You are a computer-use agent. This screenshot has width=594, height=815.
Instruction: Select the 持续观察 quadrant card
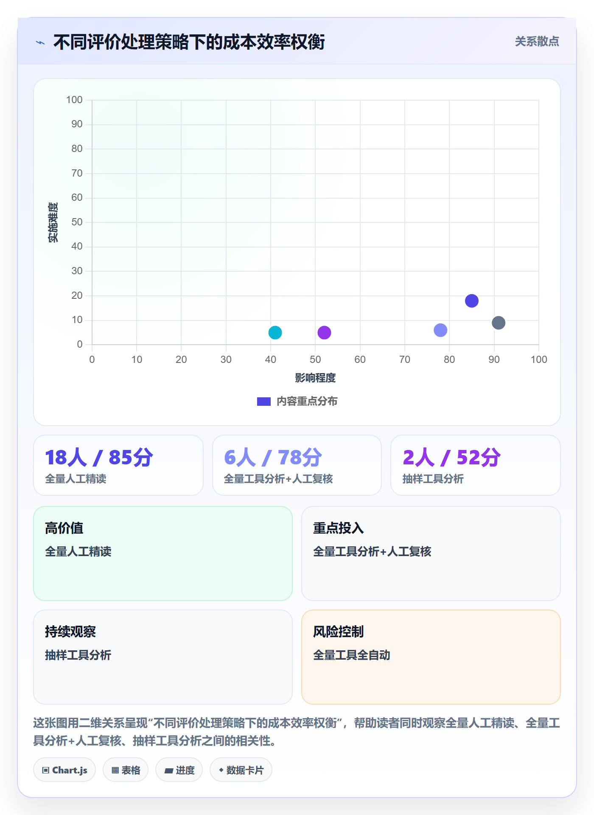point(163,657)
